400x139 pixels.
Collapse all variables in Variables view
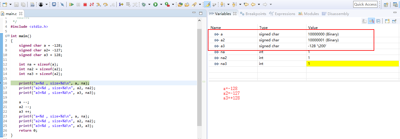[x=378, y=21]
